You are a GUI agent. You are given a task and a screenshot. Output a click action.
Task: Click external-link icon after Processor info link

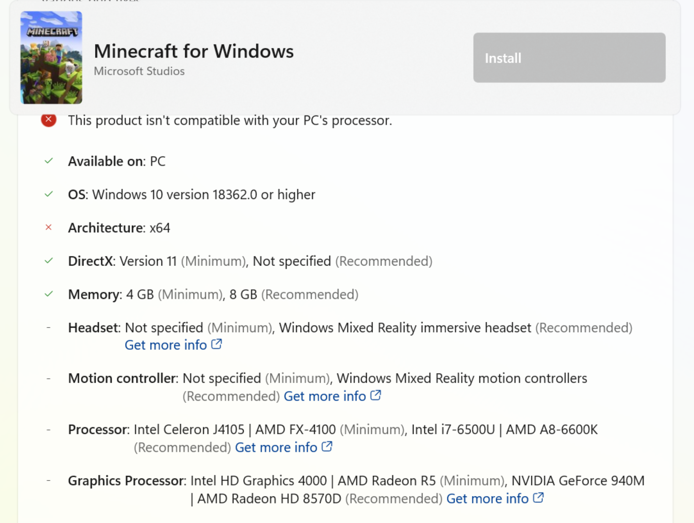click(x=327, y=446)
